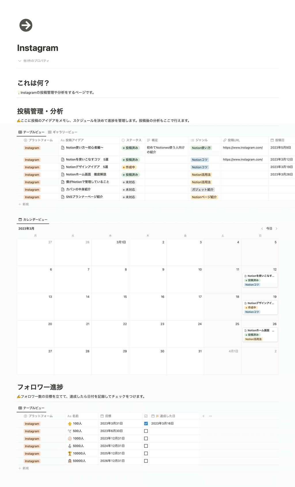Select テーブルビュー tab under フォロワー進捗

31,408
